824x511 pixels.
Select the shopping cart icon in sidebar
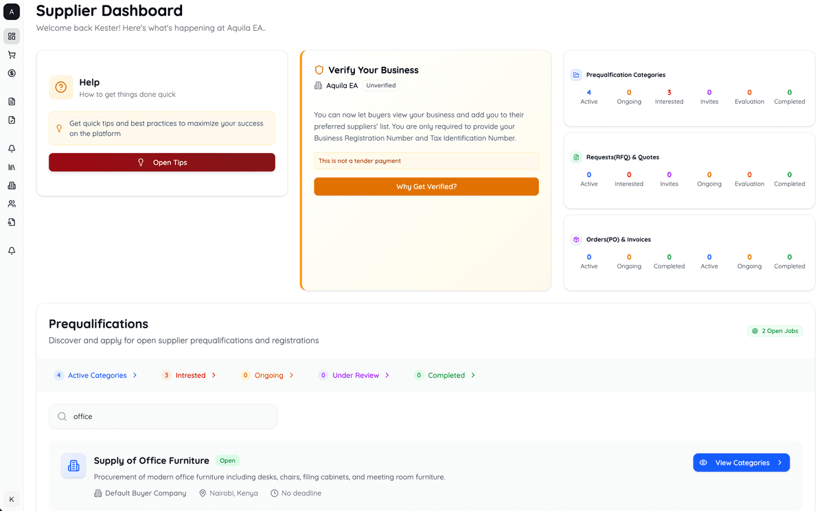(11, 54)
